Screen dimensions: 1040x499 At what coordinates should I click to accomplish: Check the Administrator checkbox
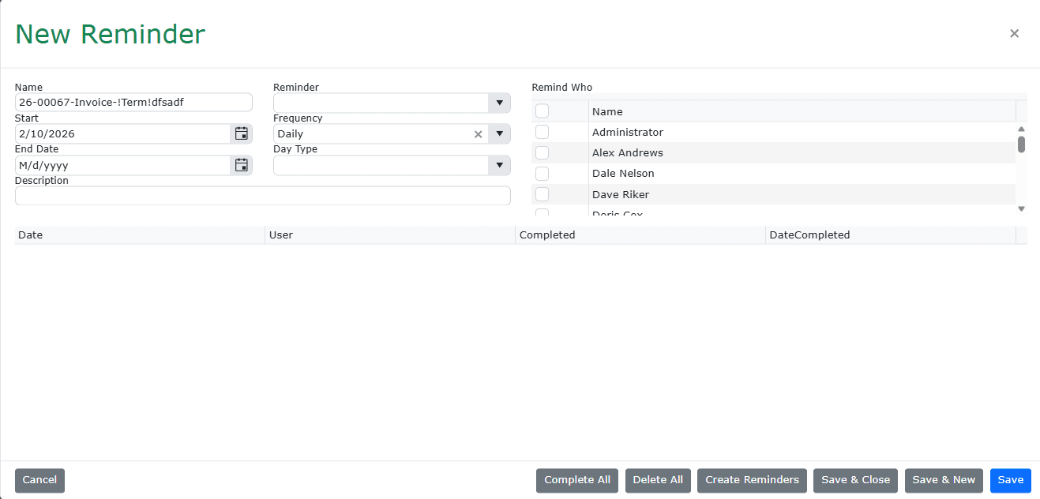(x=542, y=132)
